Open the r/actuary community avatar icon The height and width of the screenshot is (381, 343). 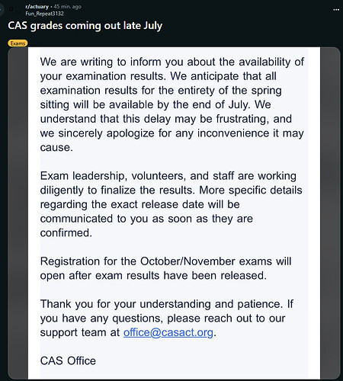(14, 10)
